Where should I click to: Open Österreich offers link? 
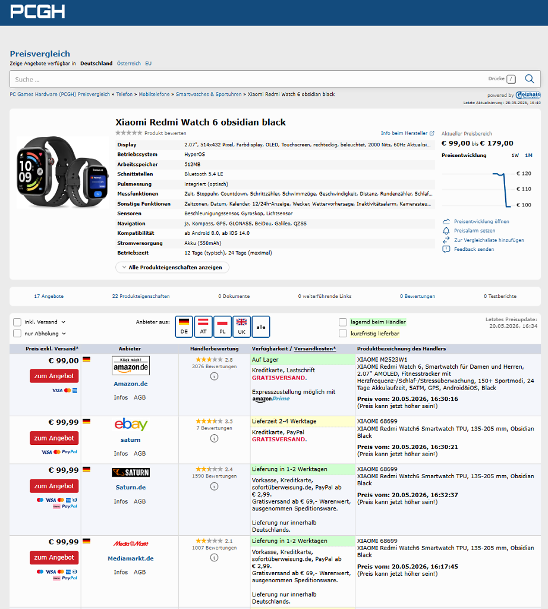pos(129,63)
